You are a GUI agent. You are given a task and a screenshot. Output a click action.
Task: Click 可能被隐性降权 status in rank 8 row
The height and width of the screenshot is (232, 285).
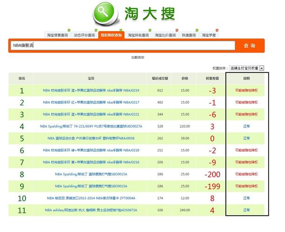[x=246, y=174]
